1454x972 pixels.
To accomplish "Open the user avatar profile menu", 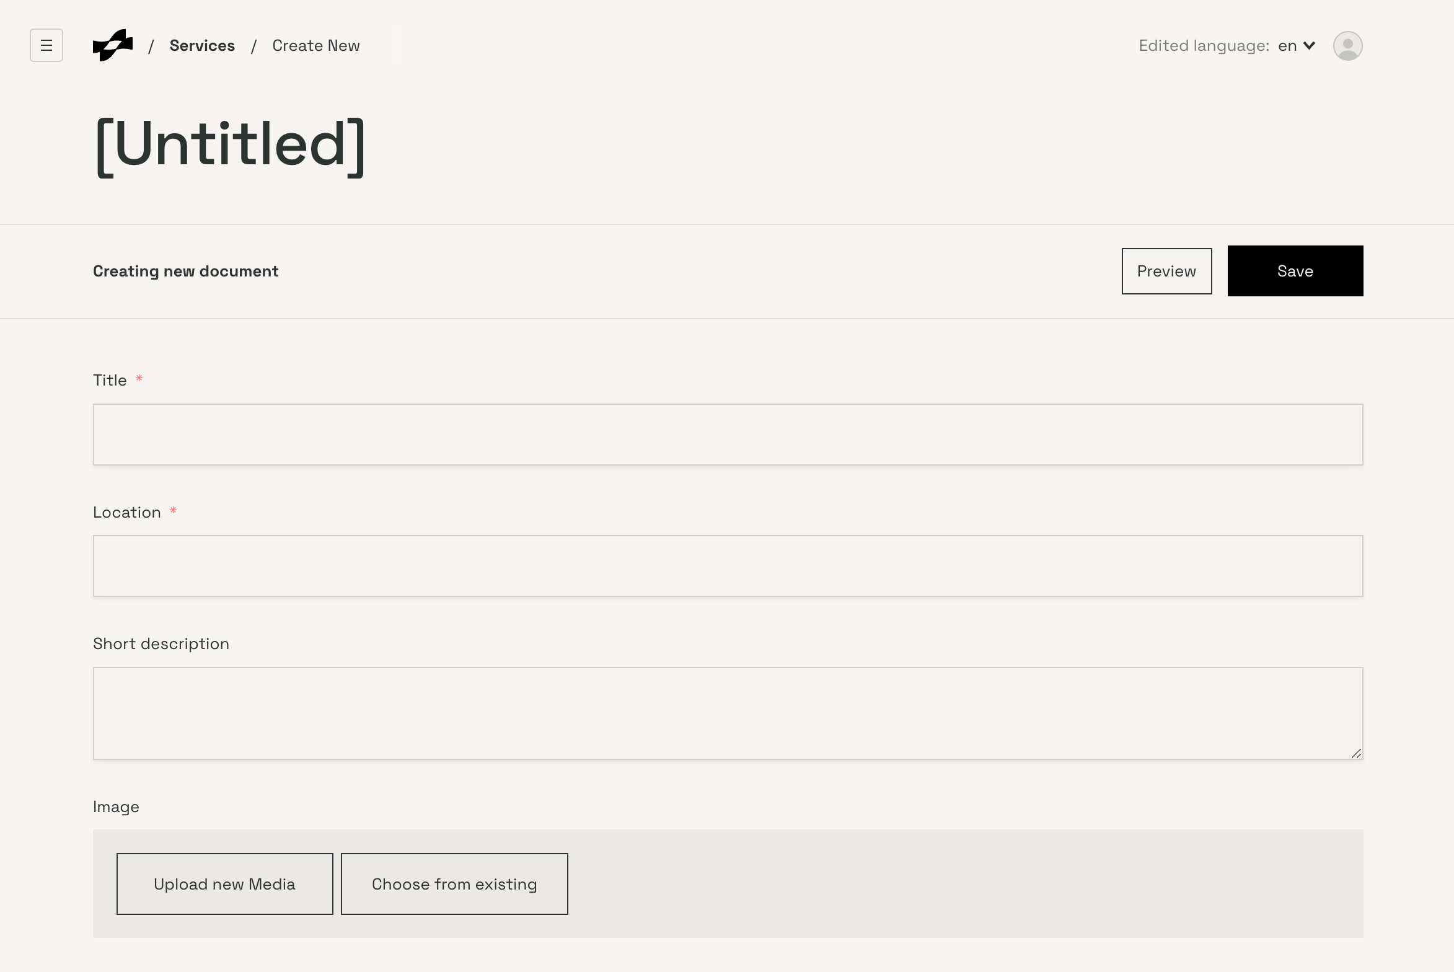I will pyautogui.click(x=1347, y=46).
